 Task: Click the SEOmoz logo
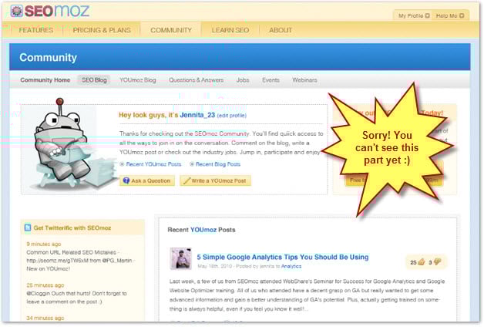pyautogui.click(x=50, y=12)
